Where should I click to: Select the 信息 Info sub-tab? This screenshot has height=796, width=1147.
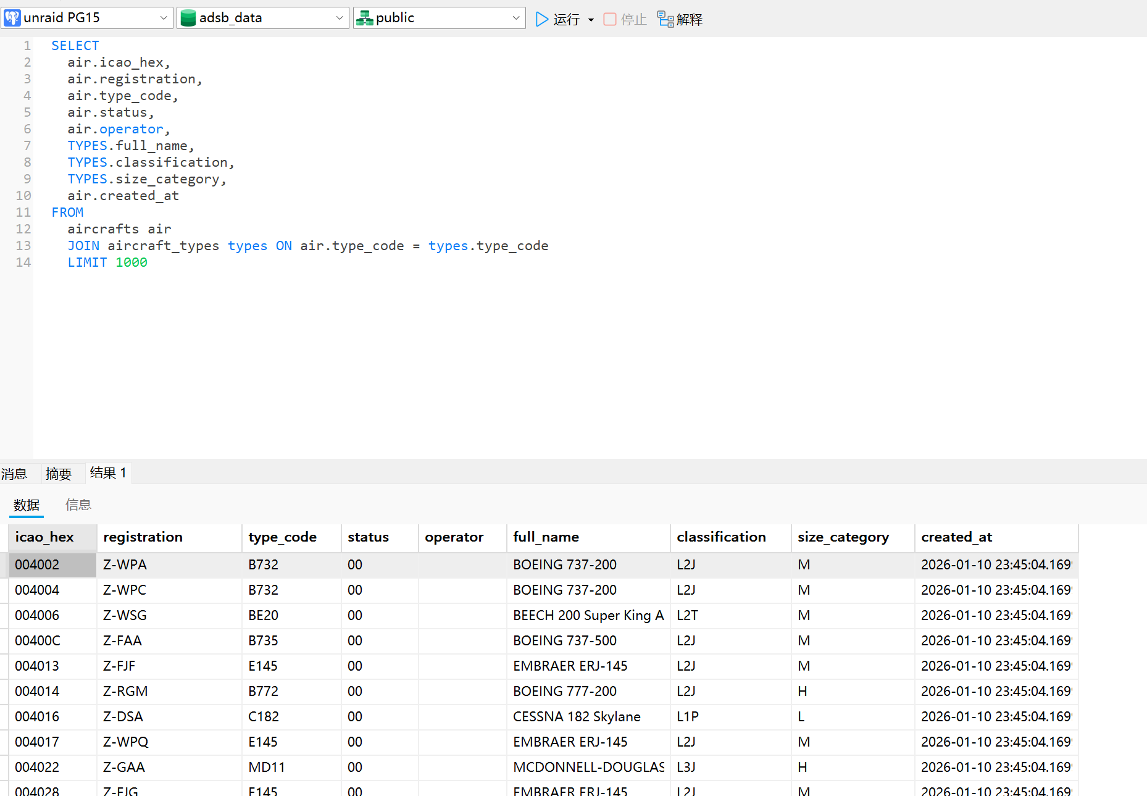[x=78, y=505]
